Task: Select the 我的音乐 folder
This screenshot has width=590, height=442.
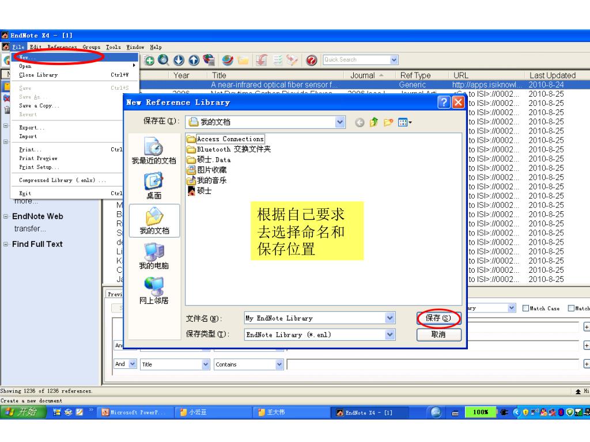Action: (x=207, y=180)
